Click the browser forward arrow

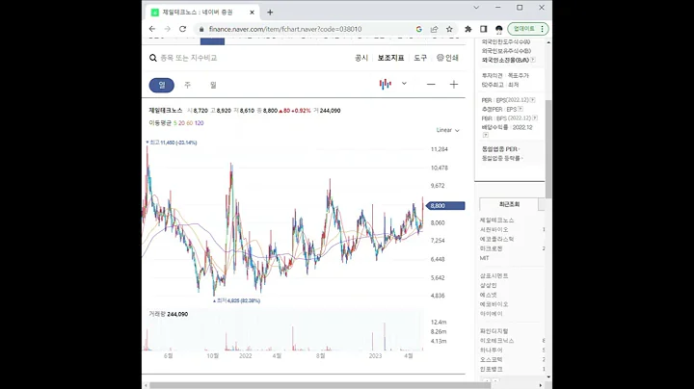(168, 29)
